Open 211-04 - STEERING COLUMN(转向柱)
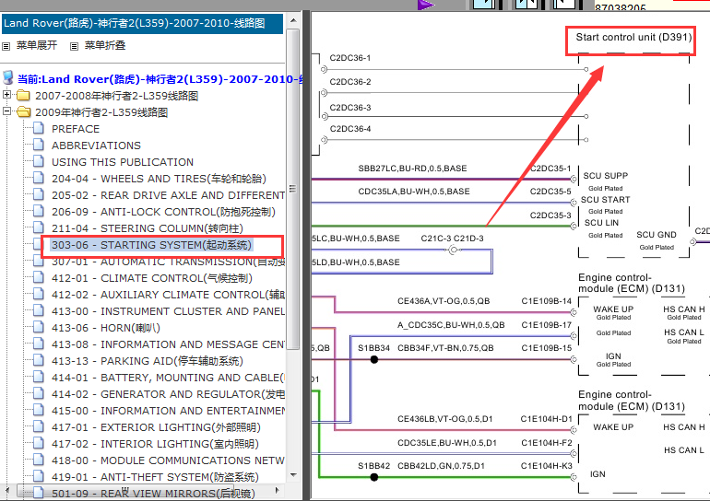This screenshot has height=501, width=710. pos(148,228)
